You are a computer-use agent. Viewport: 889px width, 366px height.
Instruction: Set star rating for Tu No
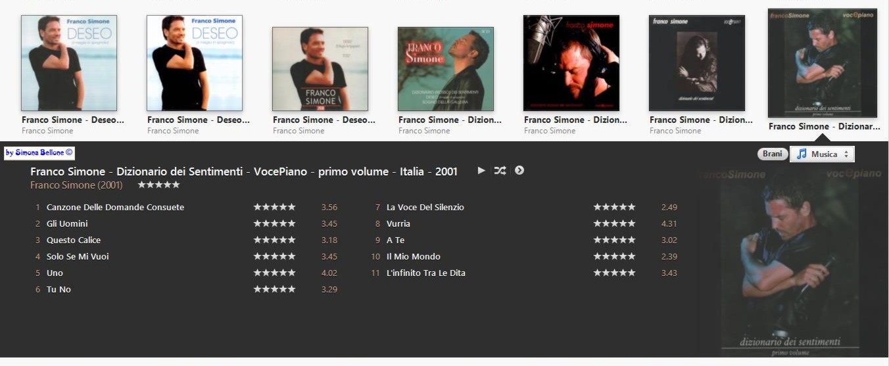(x=275, y=289)
